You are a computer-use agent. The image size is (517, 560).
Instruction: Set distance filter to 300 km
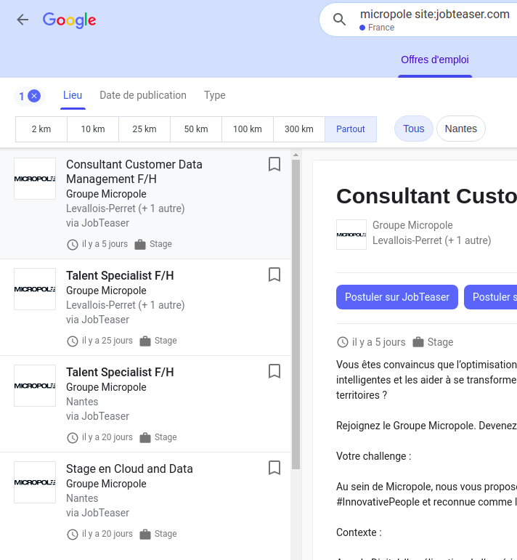(x=299, y=129)
